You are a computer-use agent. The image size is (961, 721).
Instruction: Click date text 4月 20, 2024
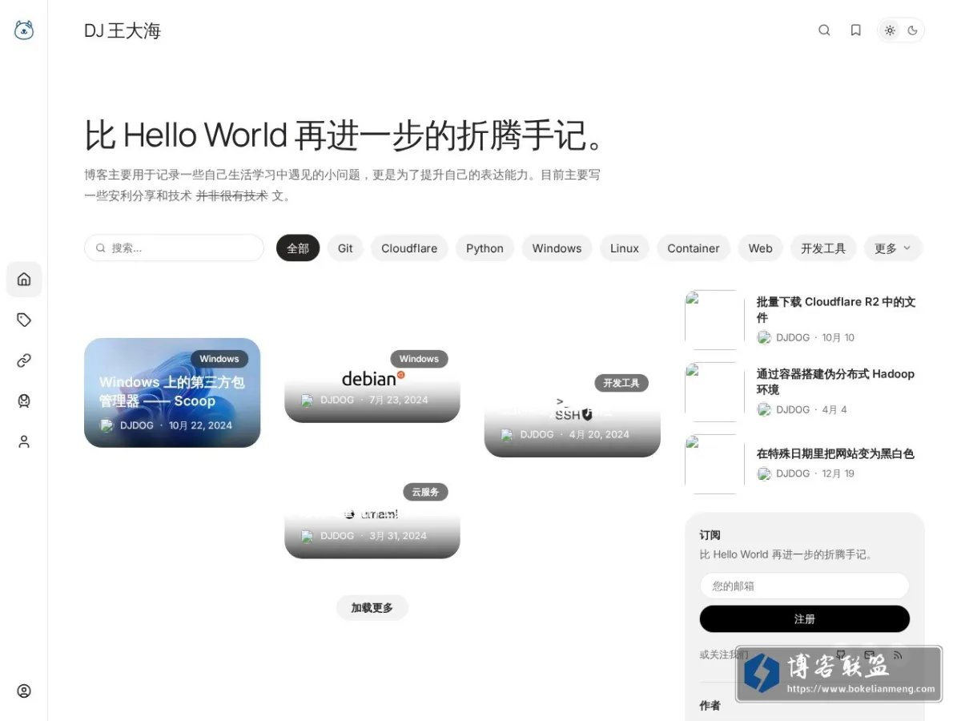tap(599, 435)
